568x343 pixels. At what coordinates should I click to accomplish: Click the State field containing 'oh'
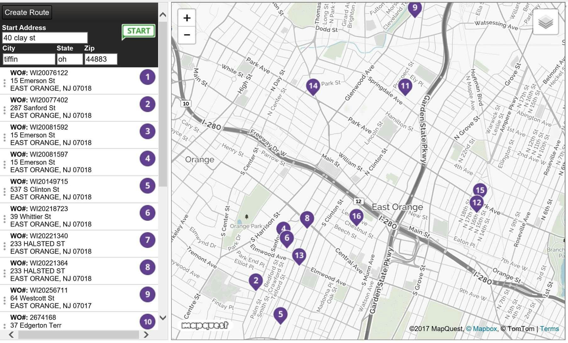coord(70,59)
